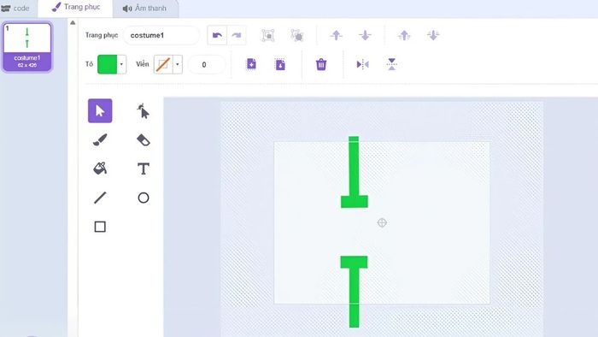Click the costume list scroll up arrow
Viewport: 598px width, 337px height.
point(73,22)
